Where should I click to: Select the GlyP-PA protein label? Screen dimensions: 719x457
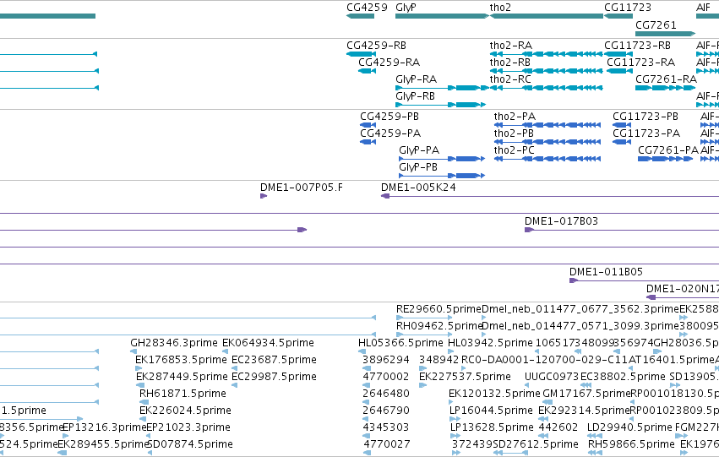[419, 150]
